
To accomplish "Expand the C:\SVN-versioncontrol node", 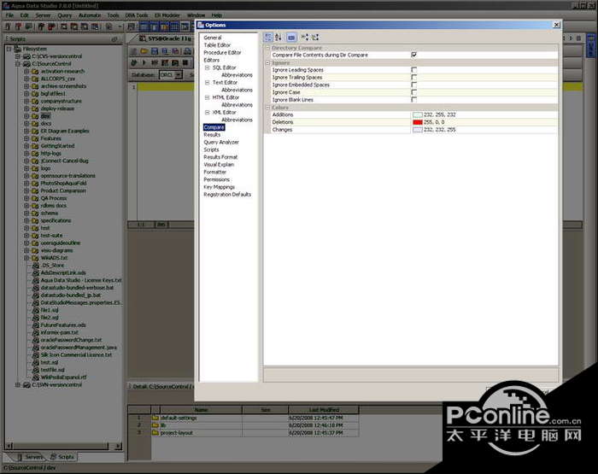I will [x=18, y=385].
